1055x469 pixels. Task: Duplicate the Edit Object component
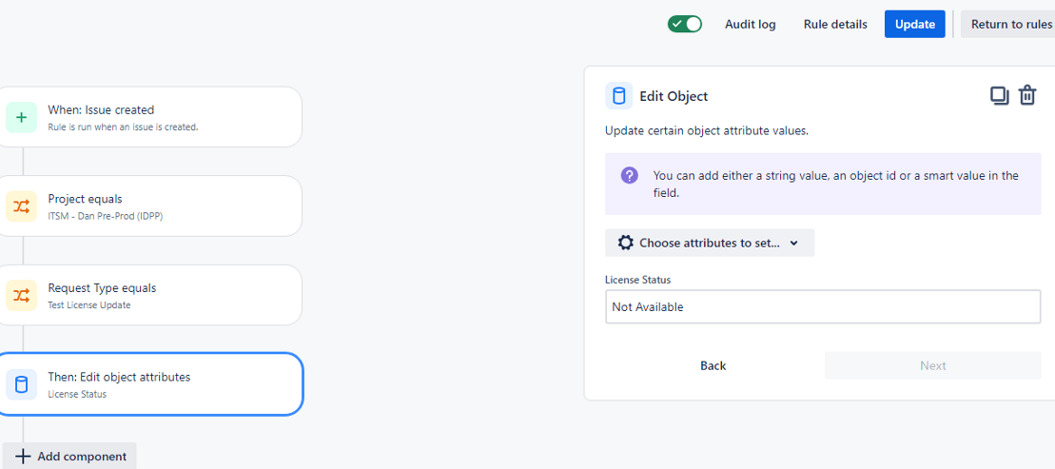click(x=999, y=95)
